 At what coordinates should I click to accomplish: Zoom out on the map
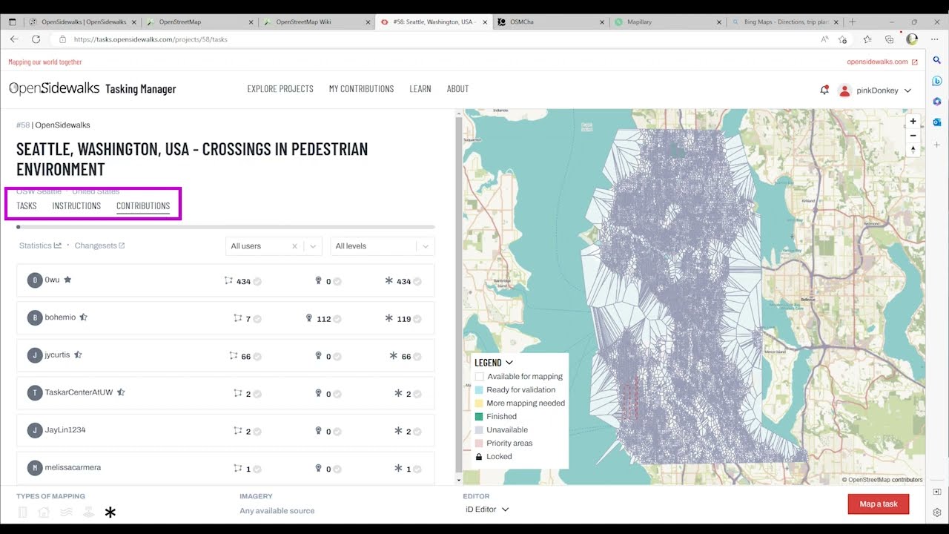913,135
